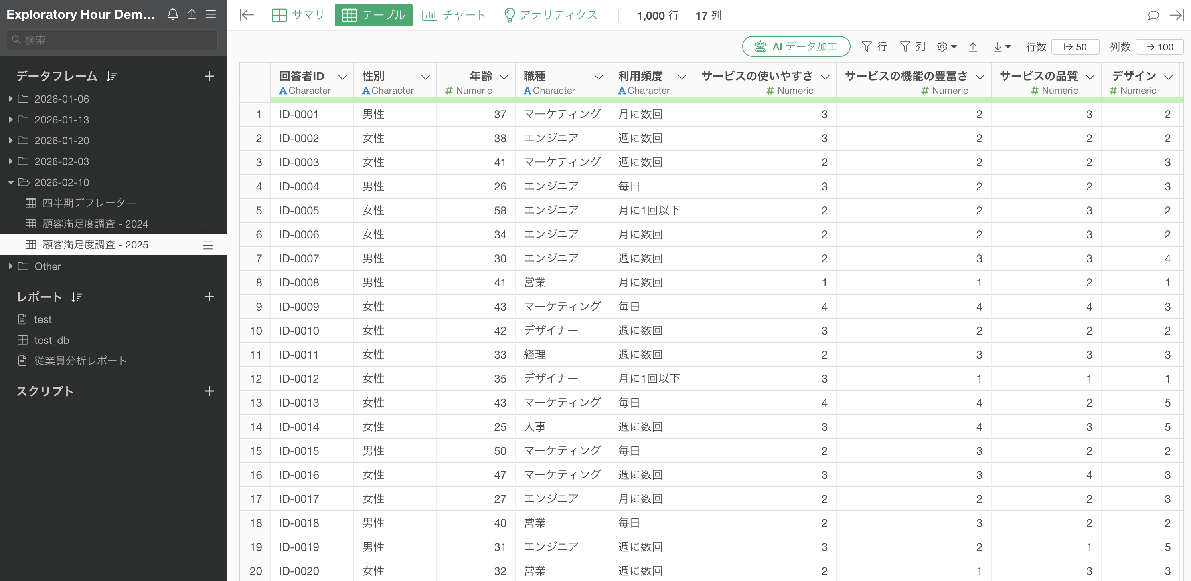This screenshot has height=581, width=1191.
Task: Switch to the サマリ tab
Action: click(298, 15)
